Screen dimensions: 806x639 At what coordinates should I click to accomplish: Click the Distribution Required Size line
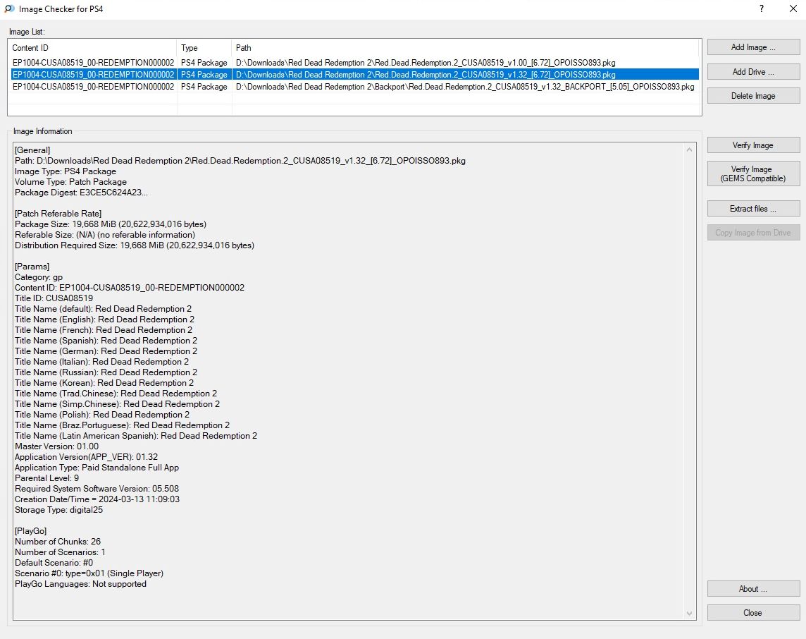(x=135, y=245)
